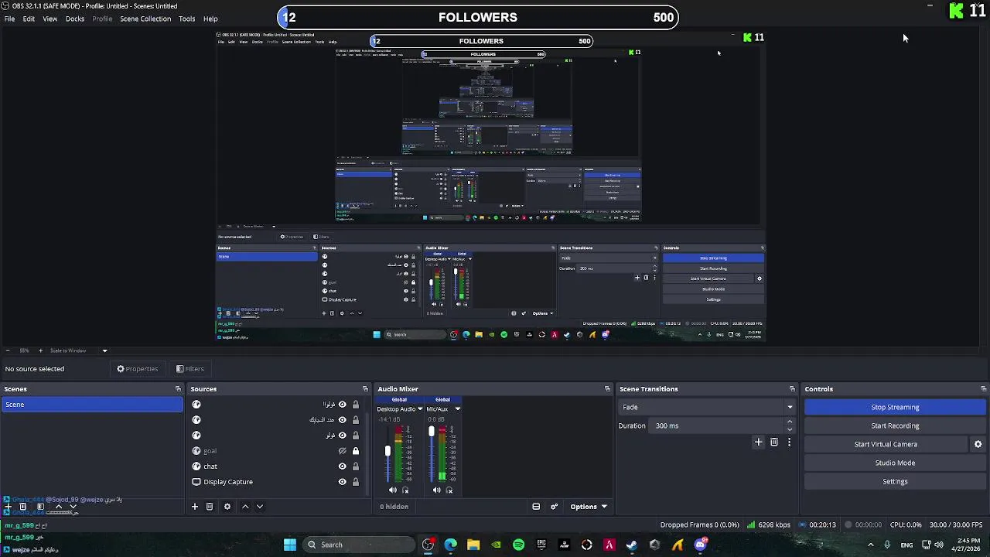The image size is (990, 557).
Task: Move source down with Sources down arrow
Action: tap(260, 507)
